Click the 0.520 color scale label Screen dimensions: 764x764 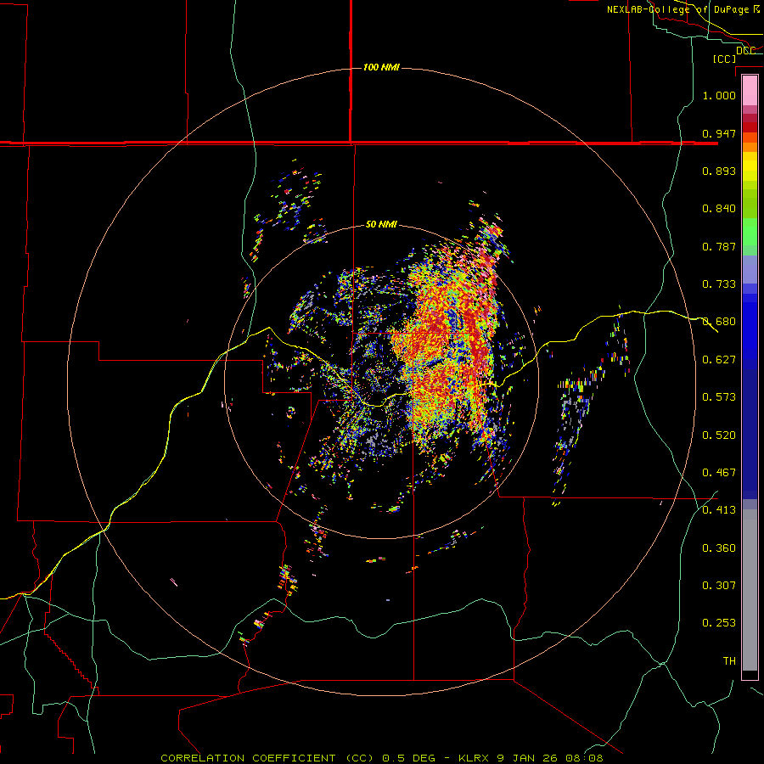pyautogui.click(x=719, y=435)
